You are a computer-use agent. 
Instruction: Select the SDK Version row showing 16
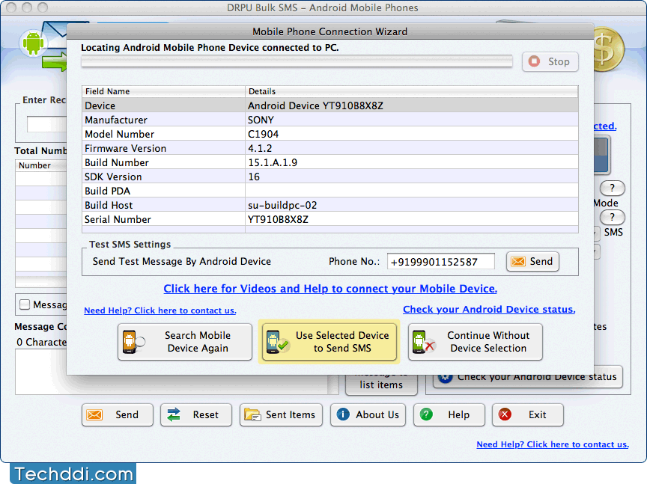(330, 177)
